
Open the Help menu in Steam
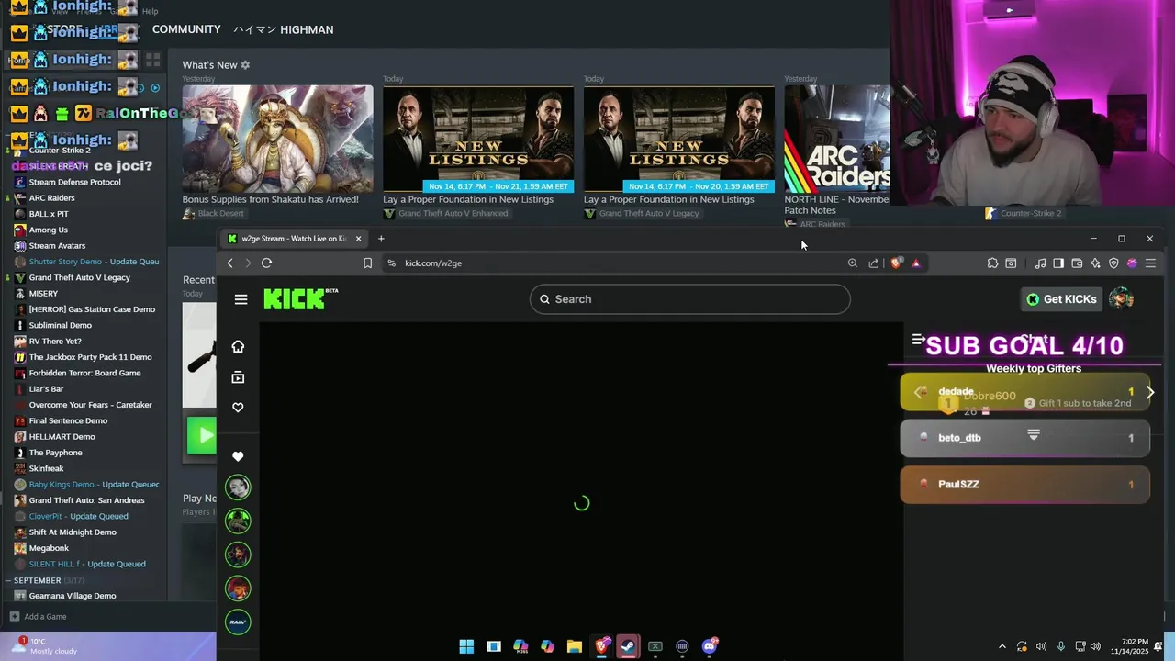coord(151,11)
